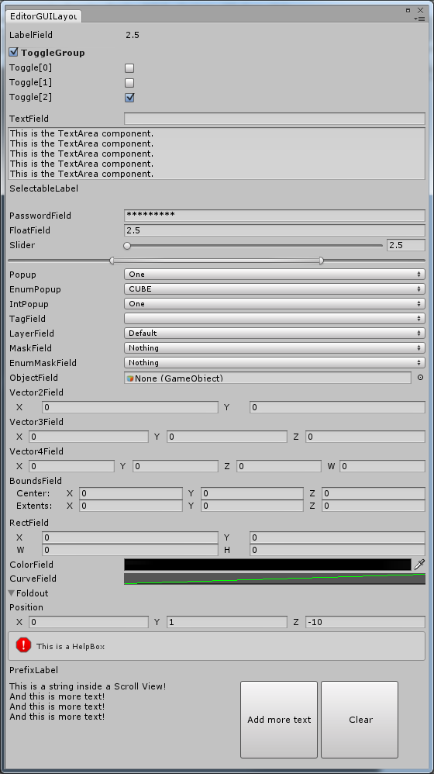Check the Toggle[1] checkbox
The width and height of the screenshot is (434, 774).
click(129, 82)
